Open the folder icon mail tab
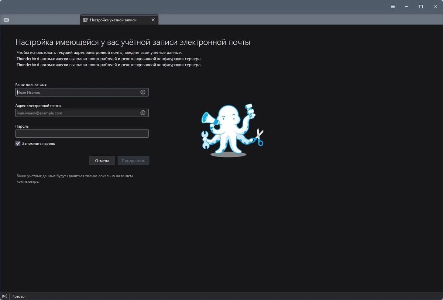The image size is (443, 300). 7,20
